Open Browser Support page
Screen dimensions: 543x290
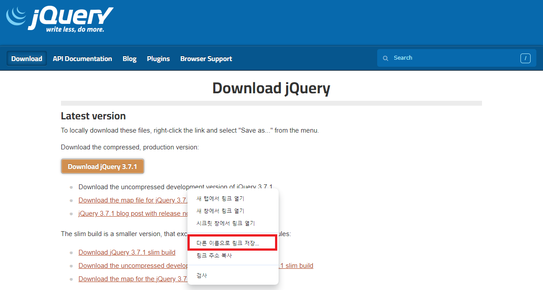tap(206, 58)
